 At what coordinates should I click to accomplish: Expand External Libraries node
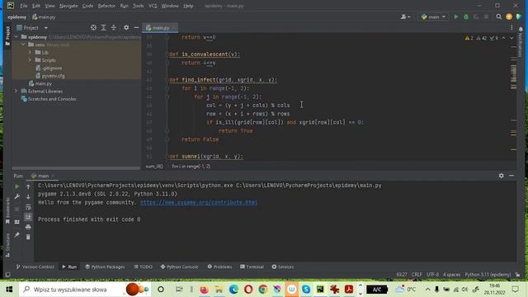pyautogui.click(x=16, y=91)
